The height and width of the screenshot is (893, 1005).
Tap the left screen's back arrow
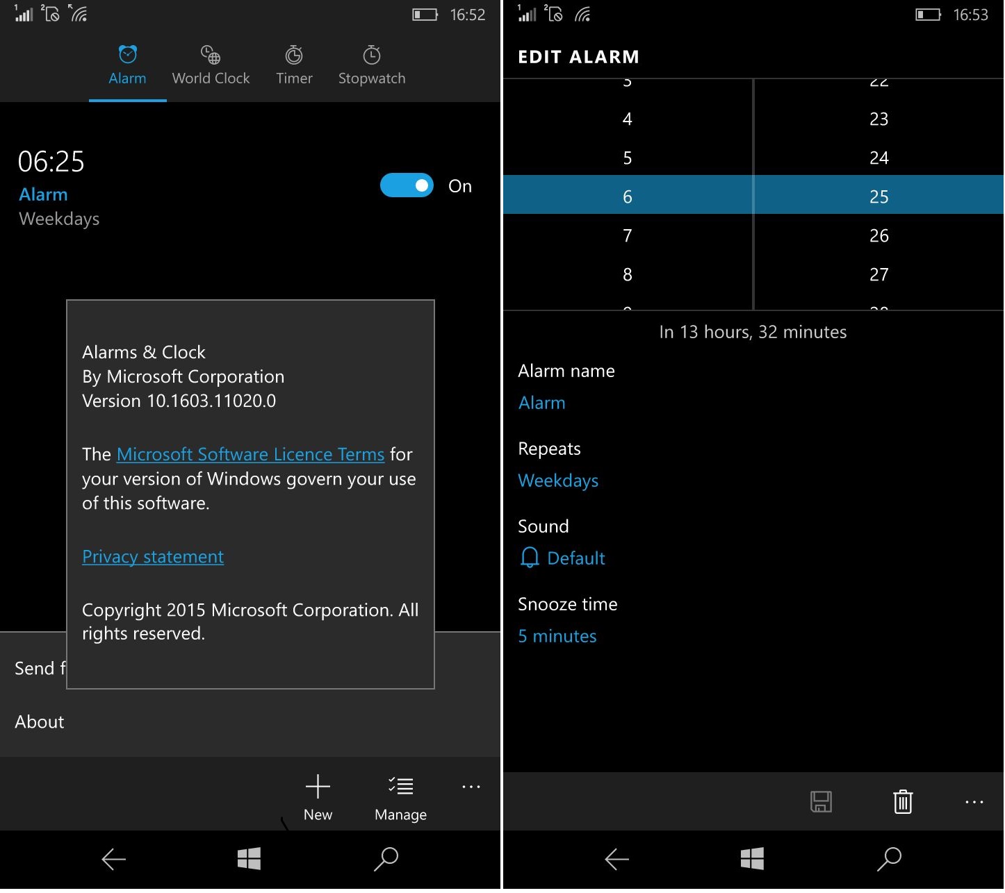click(x=114, y=859)
